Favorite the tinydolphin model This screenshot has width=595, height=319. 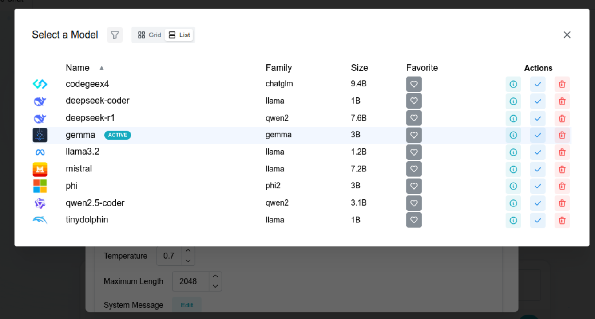point(414,220)
